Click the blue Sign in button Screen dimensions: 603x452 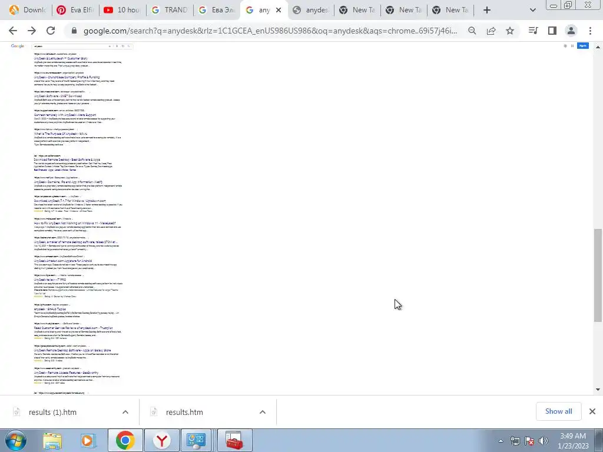[583, 46]
